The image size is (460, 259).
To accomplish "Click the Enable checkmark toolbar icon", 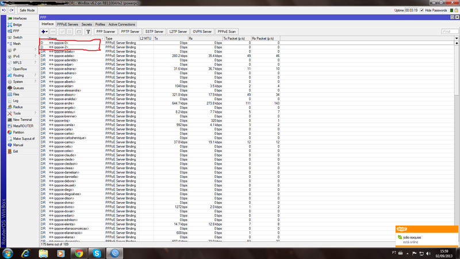I will 62,32.
